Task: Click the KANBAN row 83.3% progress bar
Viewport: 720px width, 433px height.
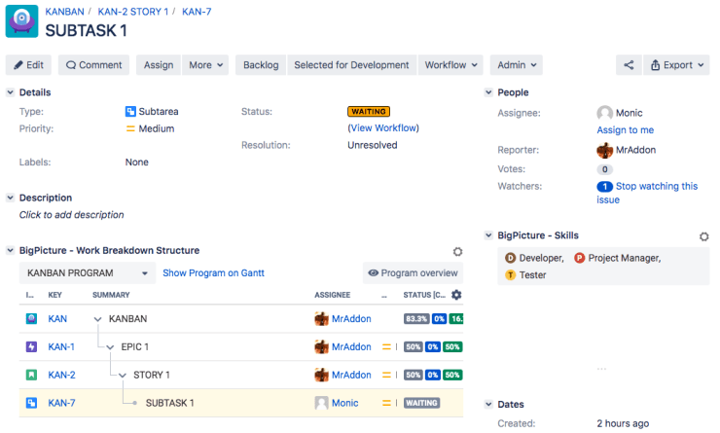Action: coord(414,319)
